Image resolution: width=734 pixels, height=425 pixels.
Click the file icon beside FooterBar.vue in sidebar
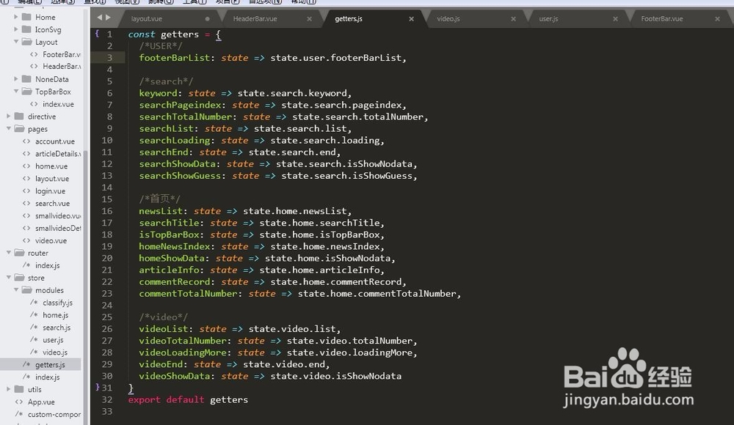[x=34, y=54]
